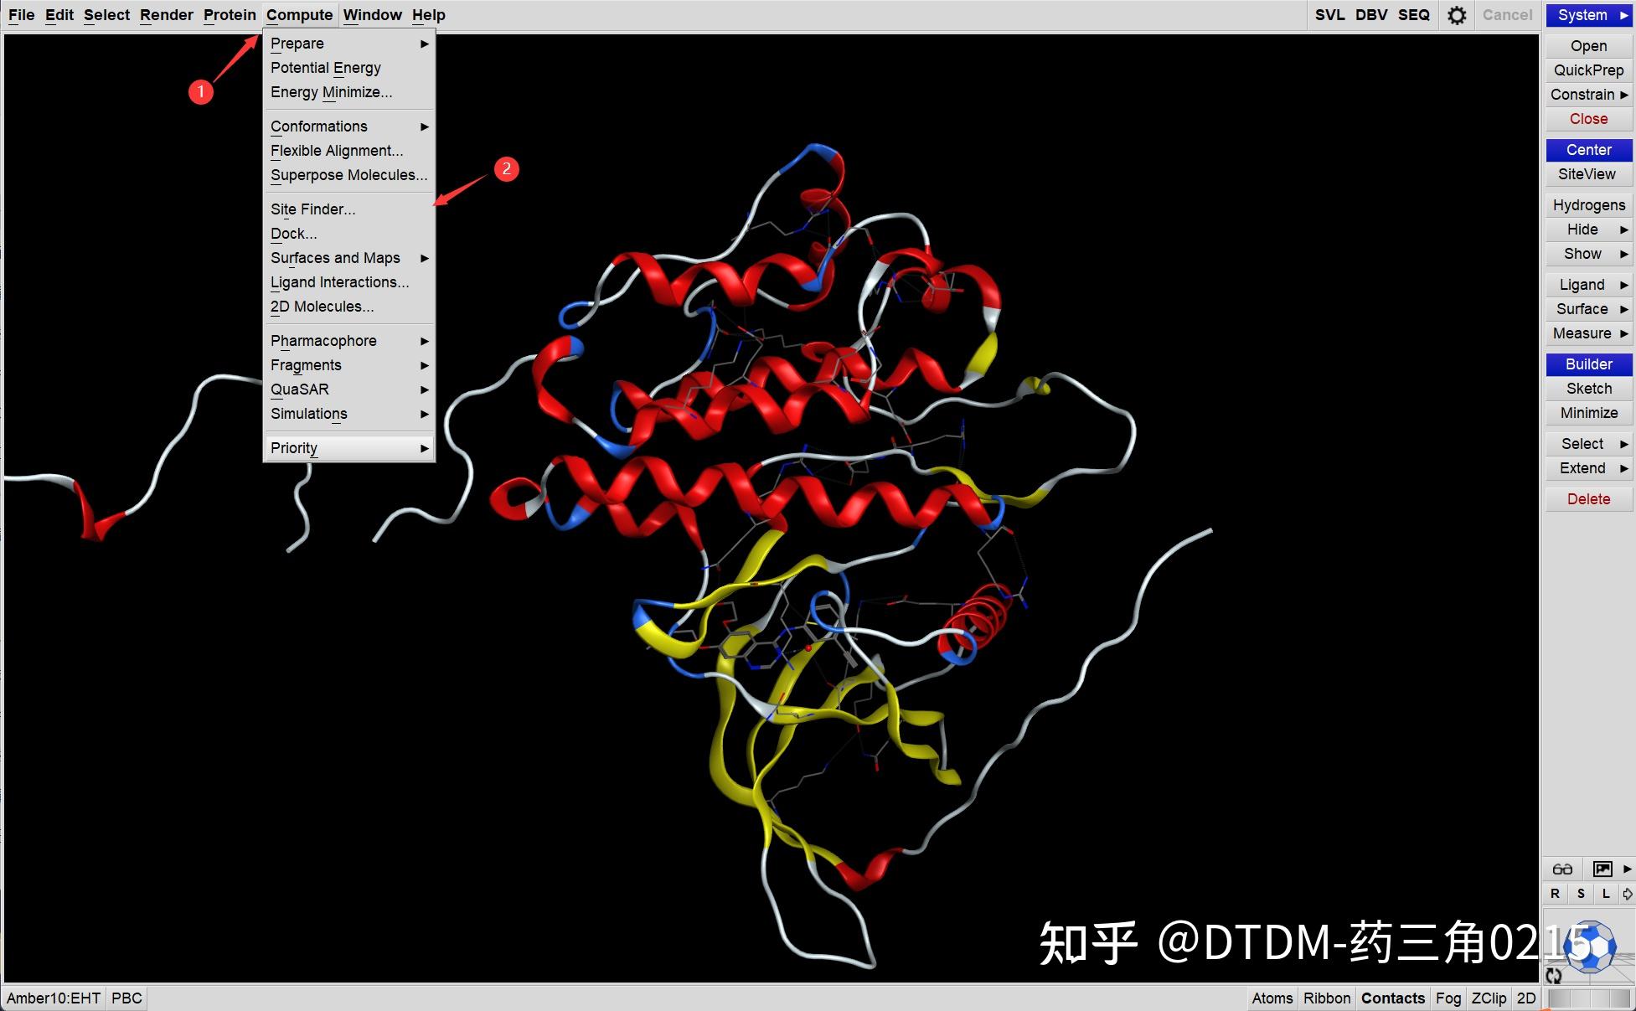1636x1011 pixels.
Task: Click the bottom-right gray slider bar
Action: point(1589,998)
